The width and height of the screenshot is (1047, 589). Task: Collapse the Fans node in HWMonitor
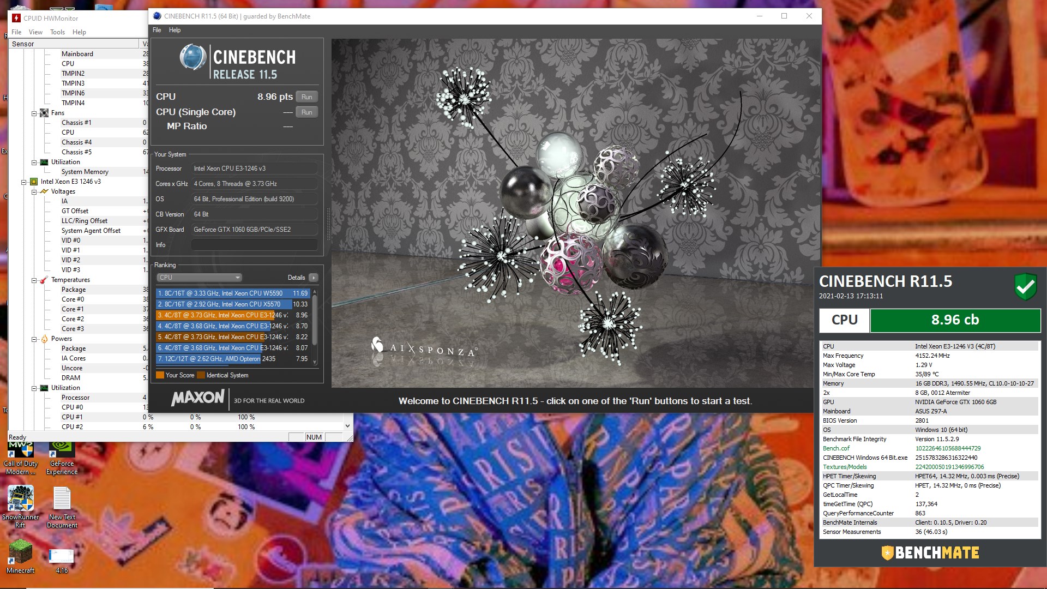34,113
